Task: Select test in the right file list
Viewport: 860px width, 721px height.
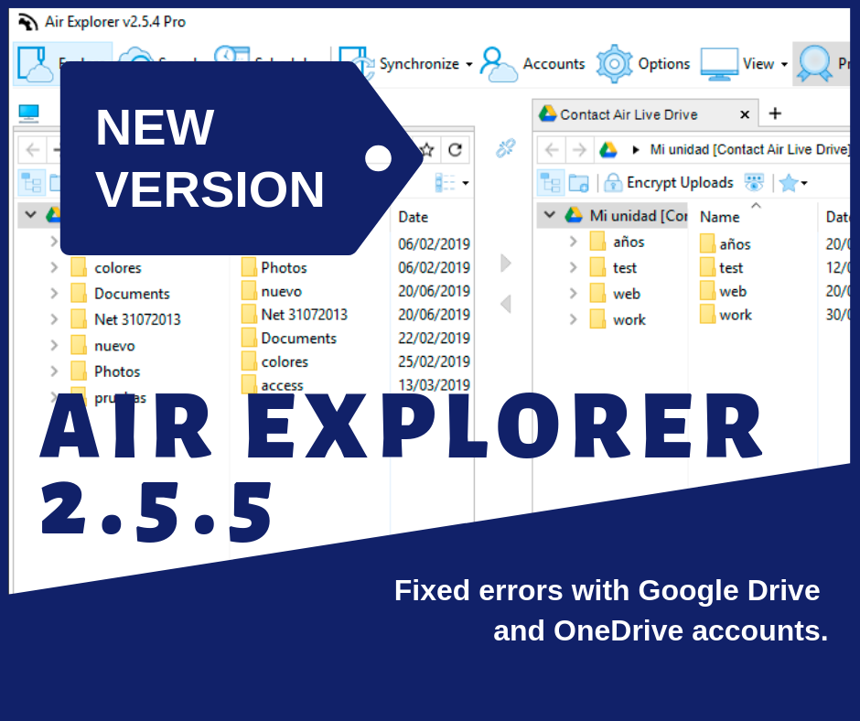Action: [721, 268]
